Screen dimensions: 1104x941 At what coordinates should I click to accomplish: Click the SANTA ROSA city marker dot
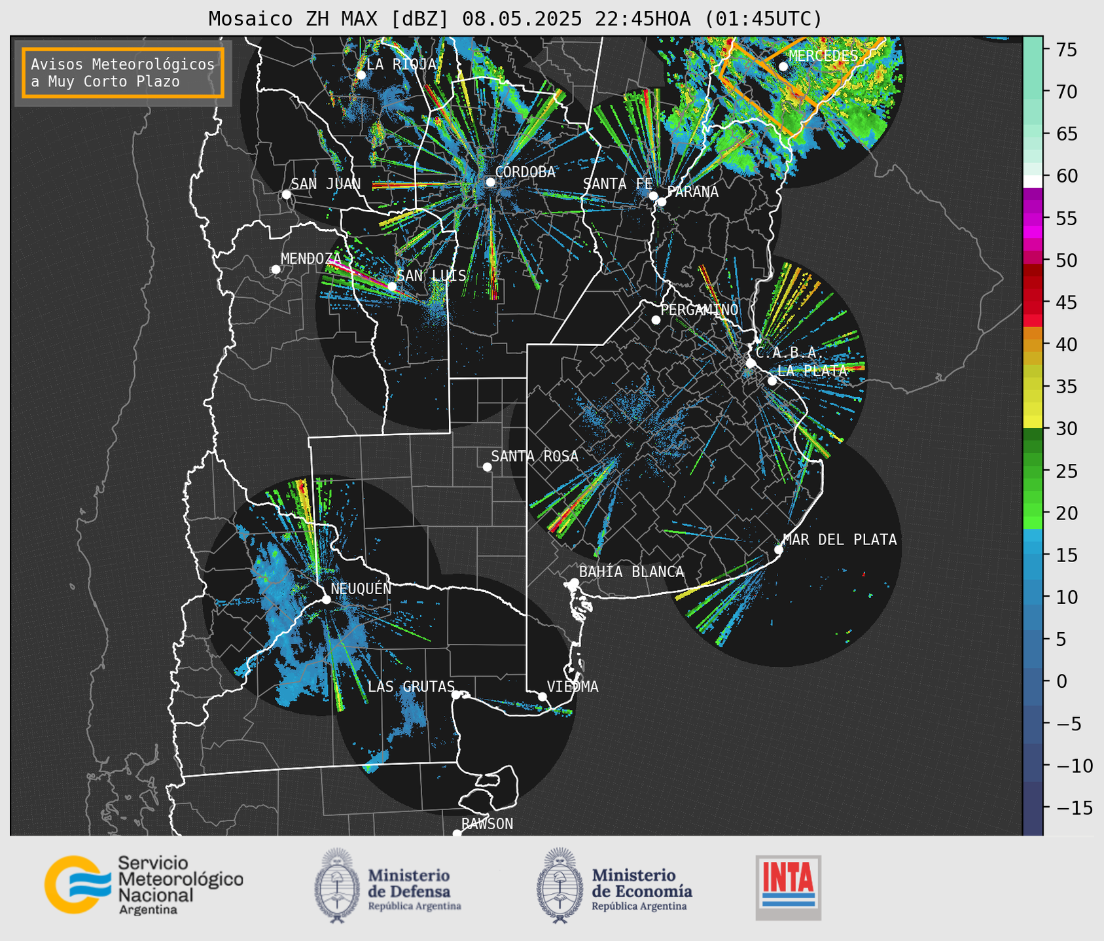pos(487,467)
